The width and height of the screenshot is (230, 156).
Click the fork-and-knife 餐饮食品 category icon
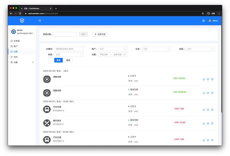coord(47,123)
